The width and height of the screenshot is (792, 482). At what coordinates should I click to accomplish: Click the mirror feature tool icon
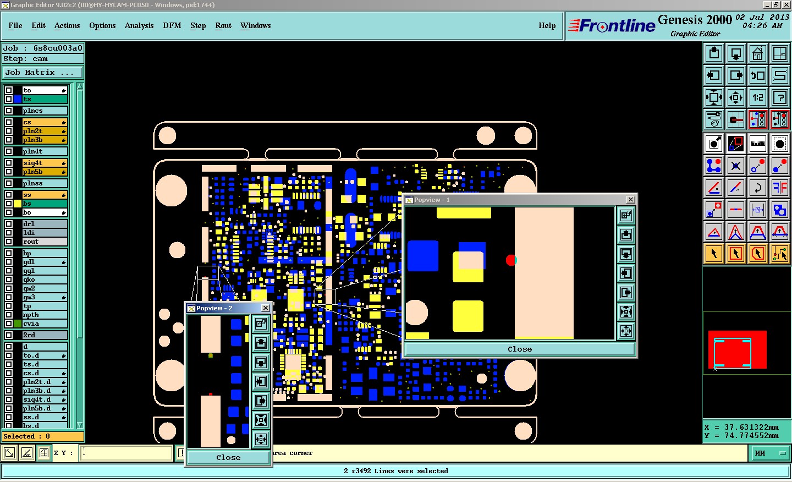point(780,188)
